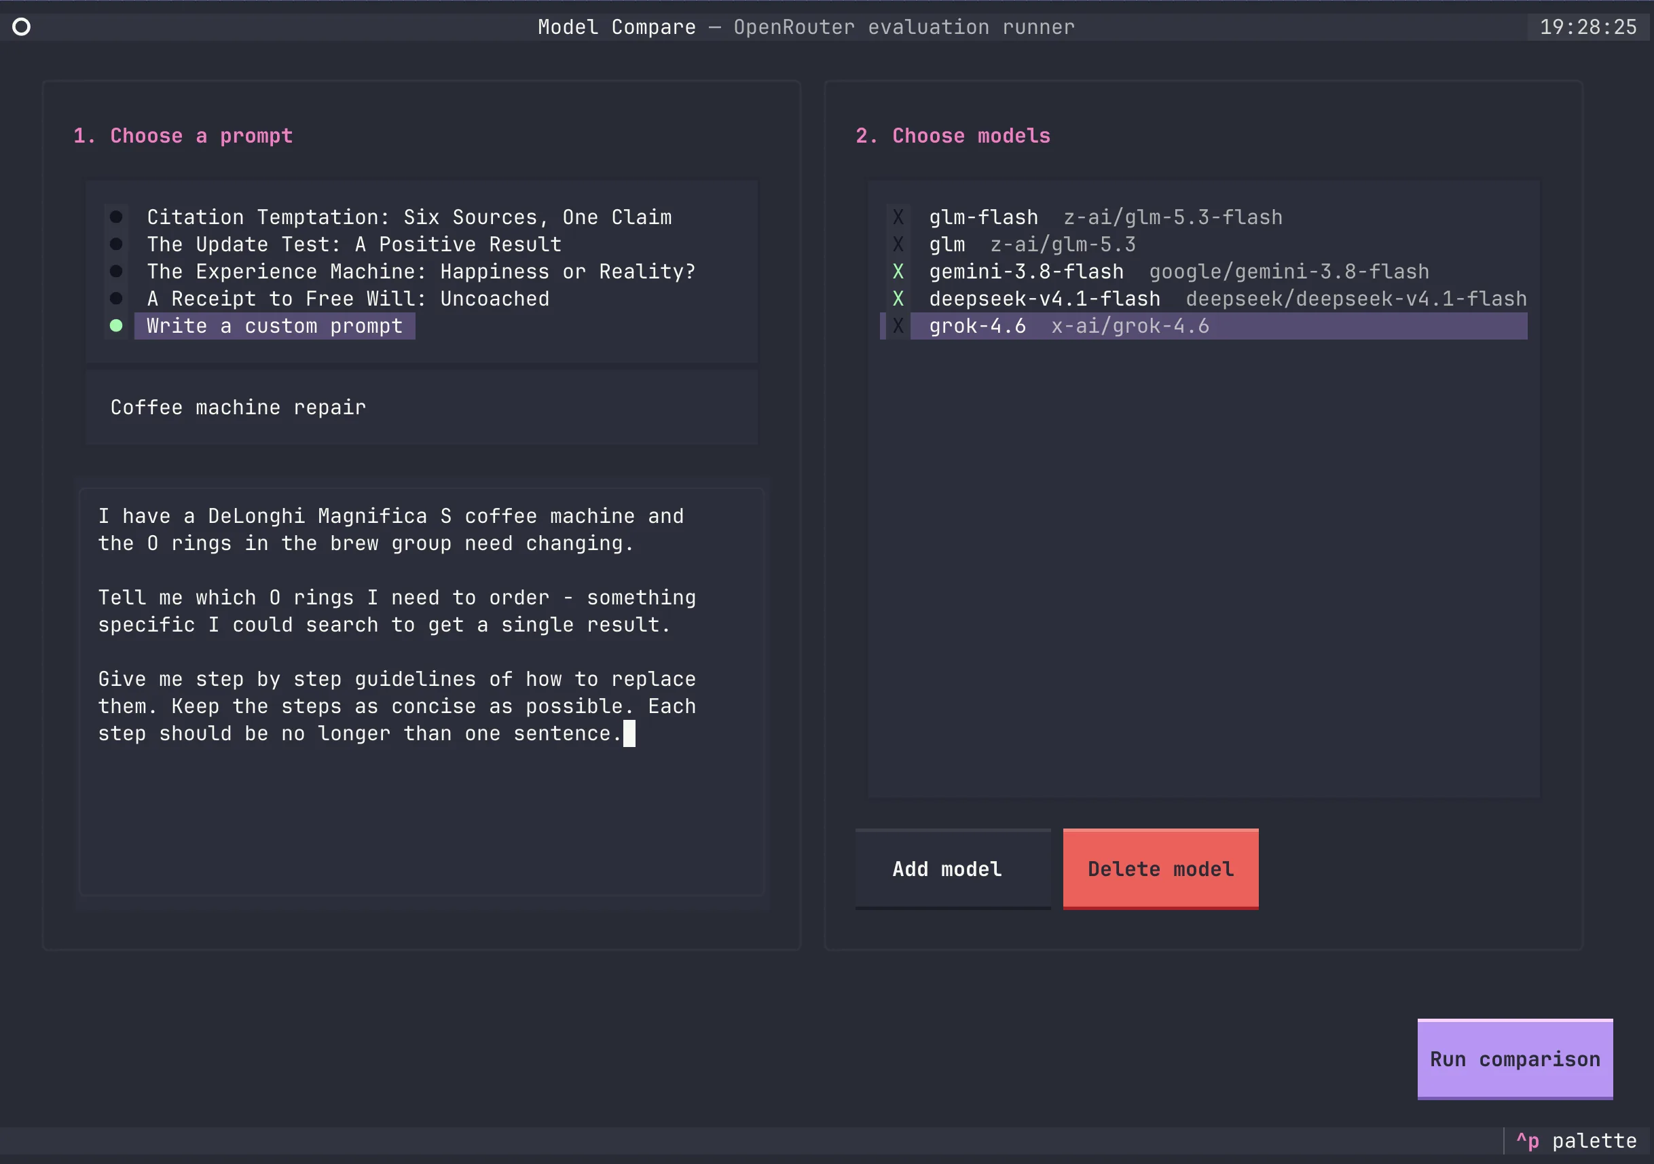
Task: Click the z-ai/glm-5.3 model id
Action: click(x=1063, y=244)
